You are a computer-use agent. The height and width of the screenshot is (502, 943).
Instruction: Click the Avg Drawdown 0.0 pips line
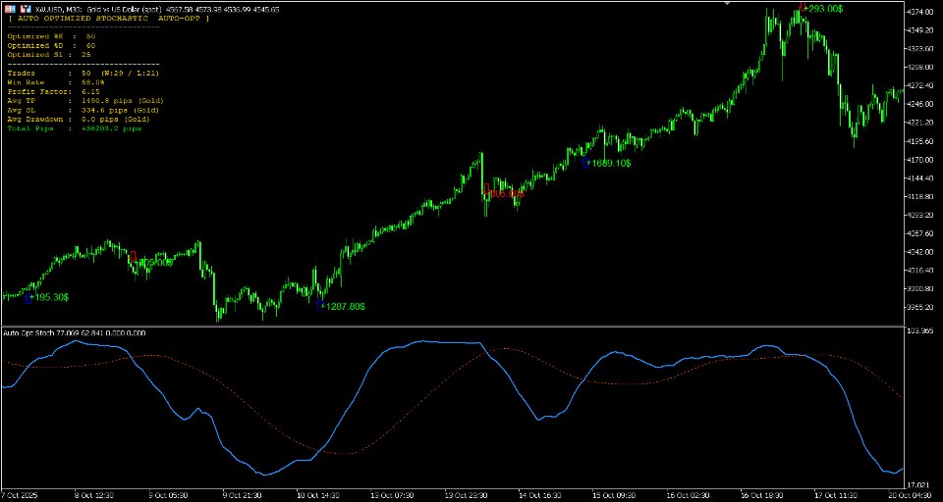click(x=80, y=120)
